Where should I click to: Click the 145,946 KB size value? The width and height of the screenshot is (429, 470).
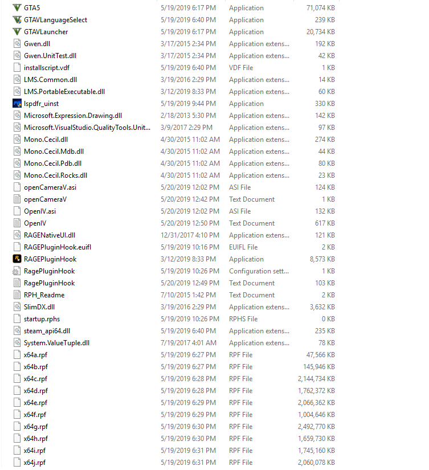(319, 367)
